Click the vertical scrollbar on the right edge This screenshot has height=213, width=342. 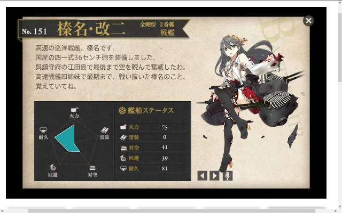[340, 48]
